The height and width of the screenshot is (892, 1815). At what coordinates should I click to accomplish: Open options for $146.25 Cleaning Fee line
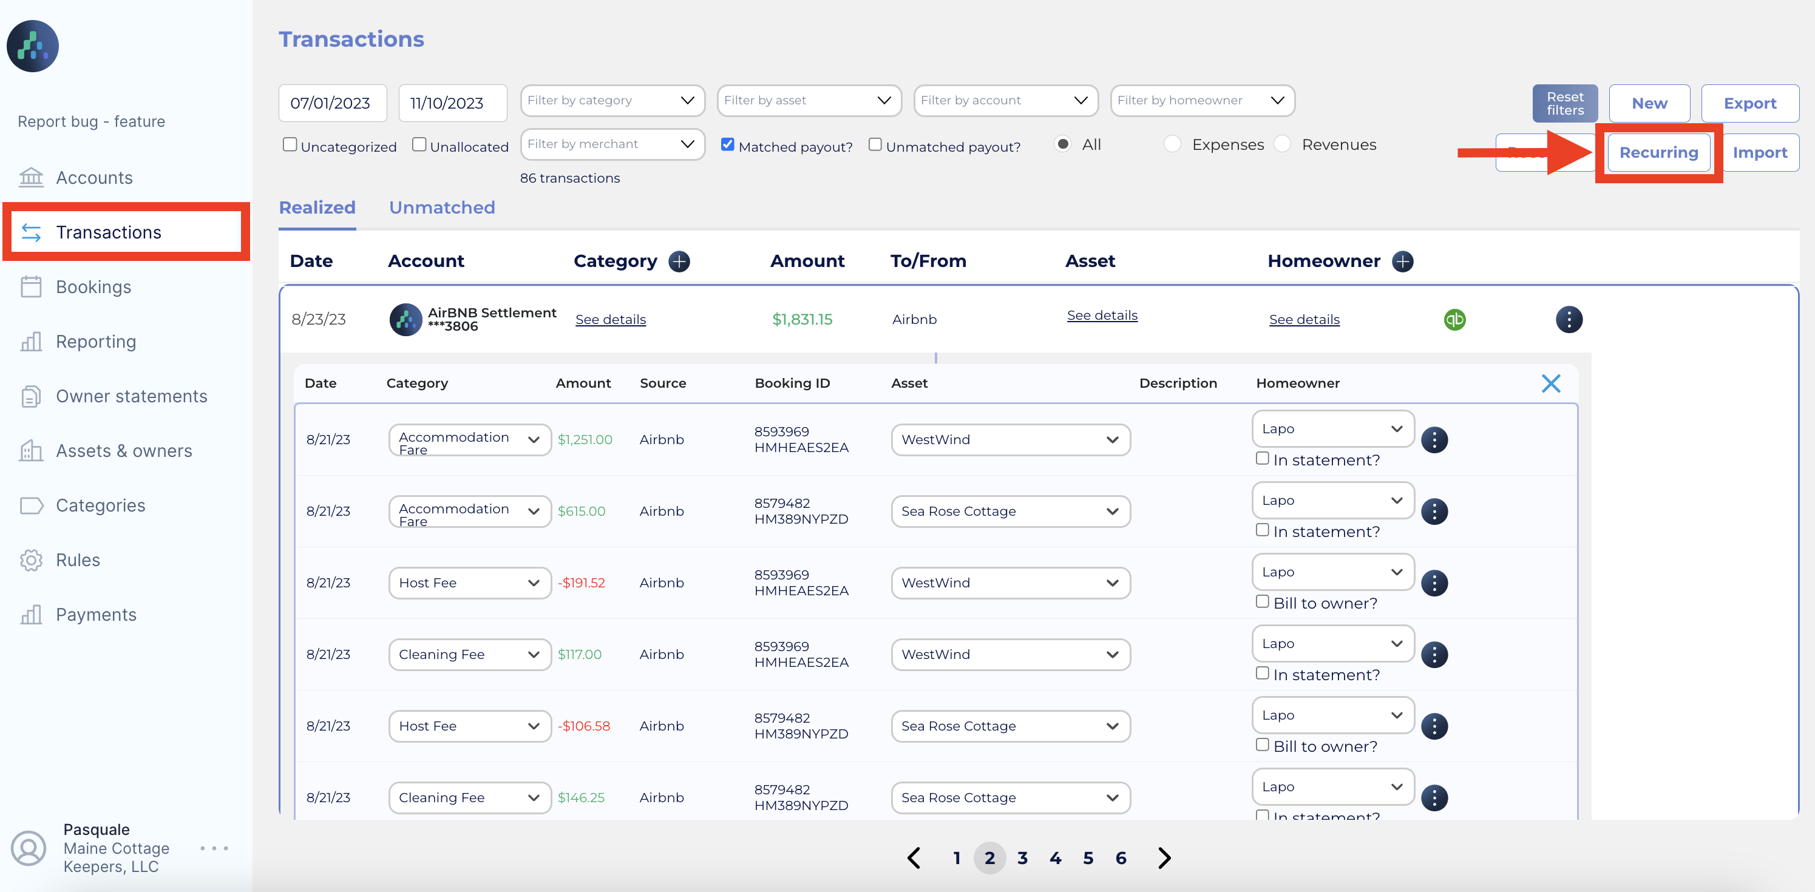click(1434, 799)
